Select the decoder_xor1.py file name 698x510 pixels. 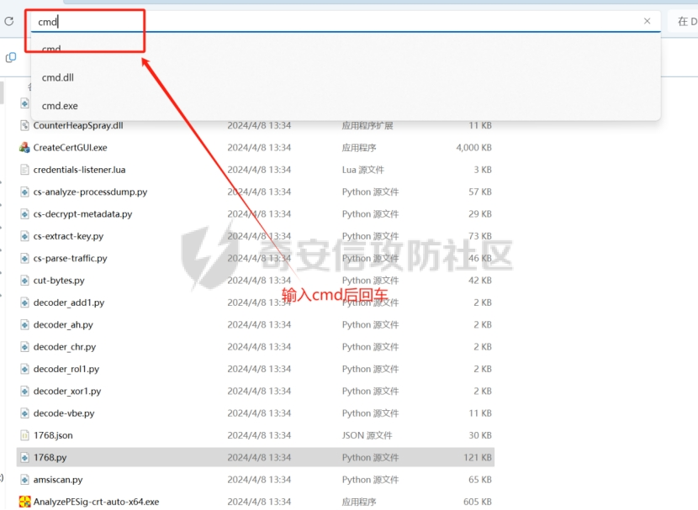67,392
